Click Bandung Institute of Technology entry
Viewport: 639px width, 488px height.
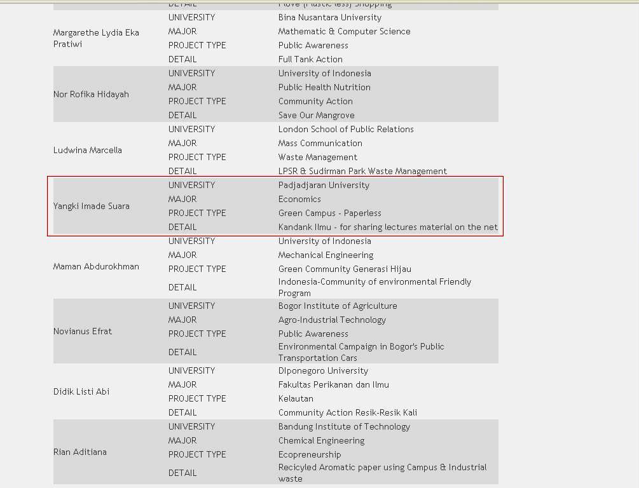coord(344,426)
